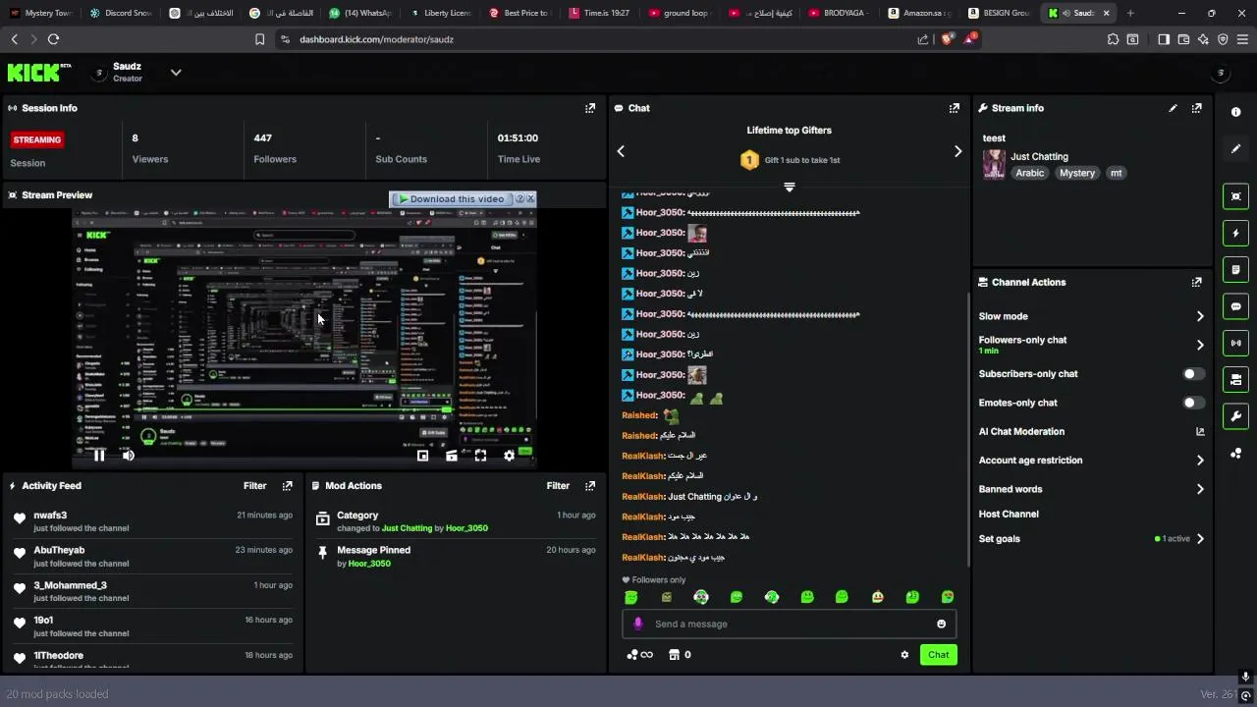Image resolution: width=1257 pixels, height=707 pixels.
Task: Toggle theater mode in stream preview
Action: pyautogui.click(x=452, y=456)
